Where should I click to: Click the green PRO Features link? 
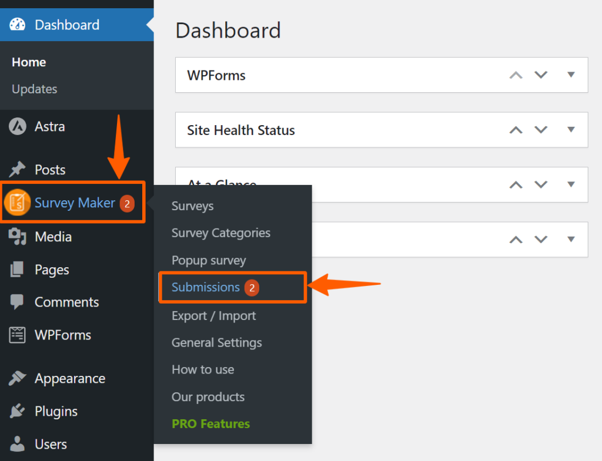pyautogui.click(x=211, y=424)
